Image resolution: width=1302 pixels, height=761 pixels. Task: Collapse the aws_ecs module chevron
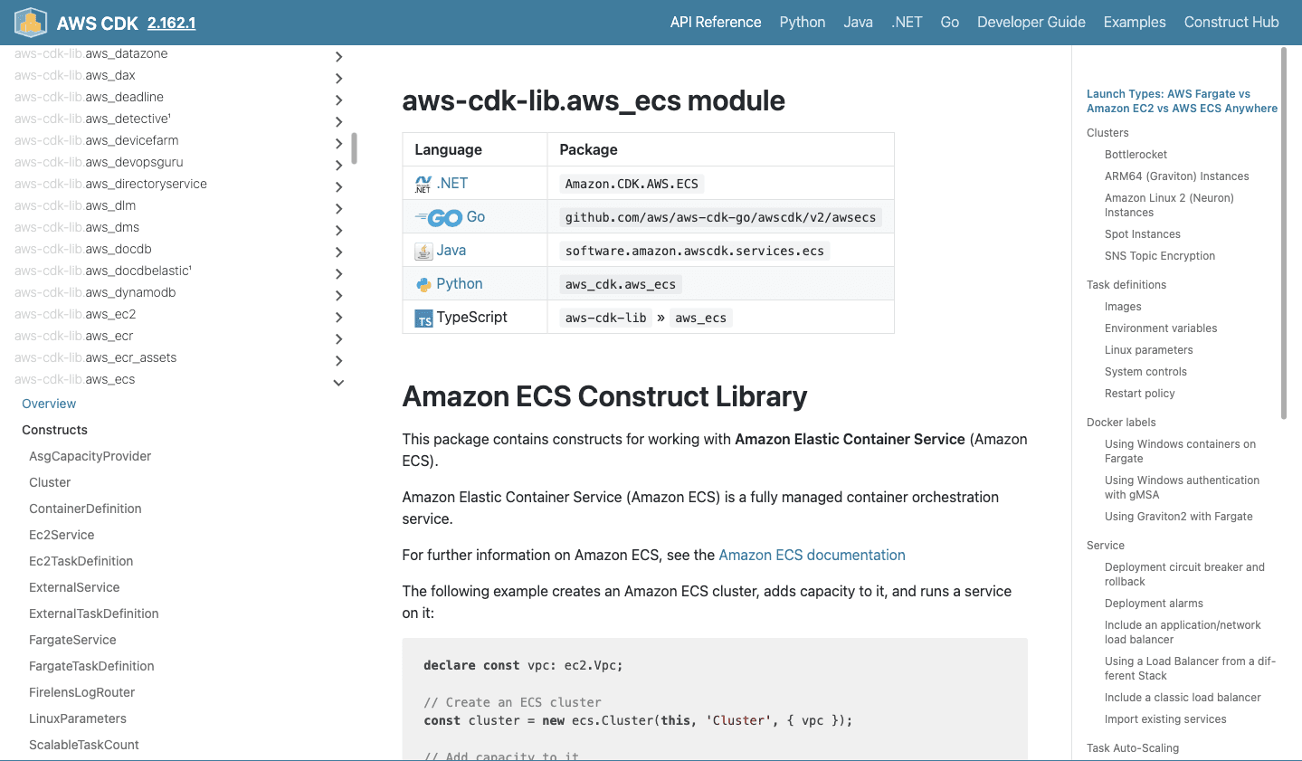(x=338, y=382)
